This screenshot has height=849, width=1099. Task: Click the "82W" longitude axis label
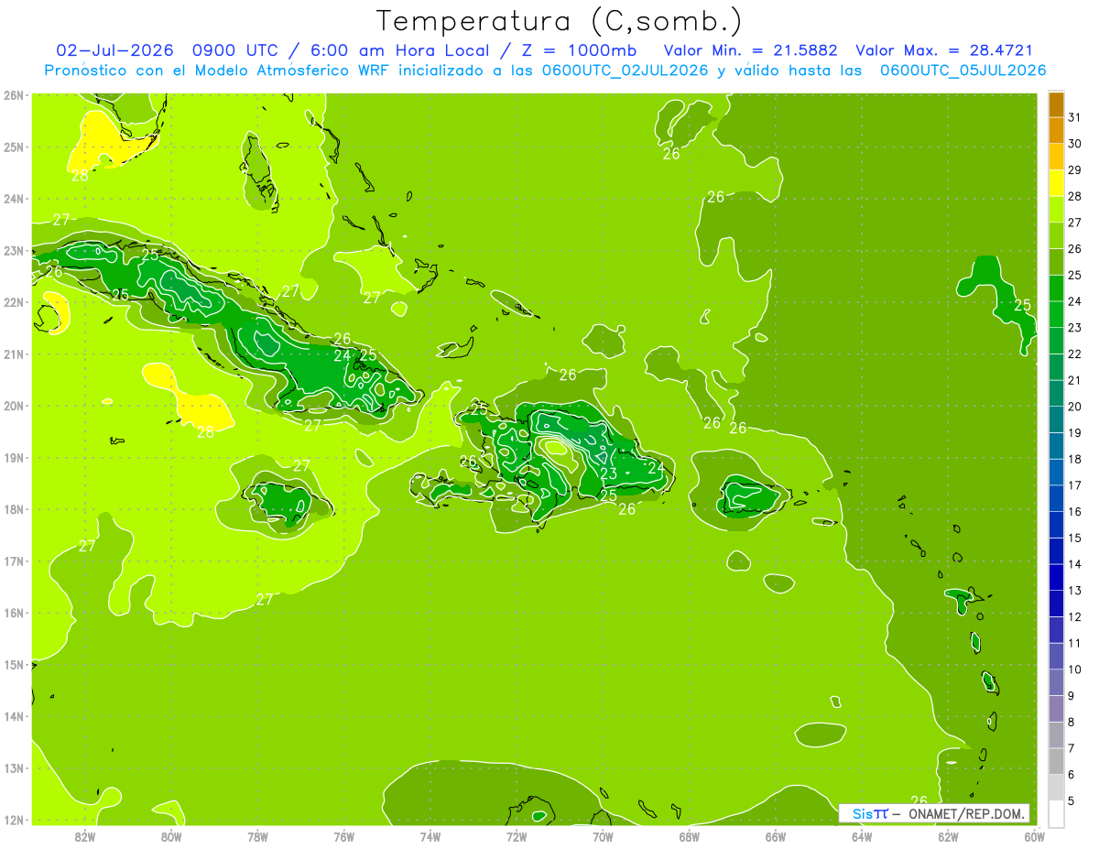tap(85, 836)
